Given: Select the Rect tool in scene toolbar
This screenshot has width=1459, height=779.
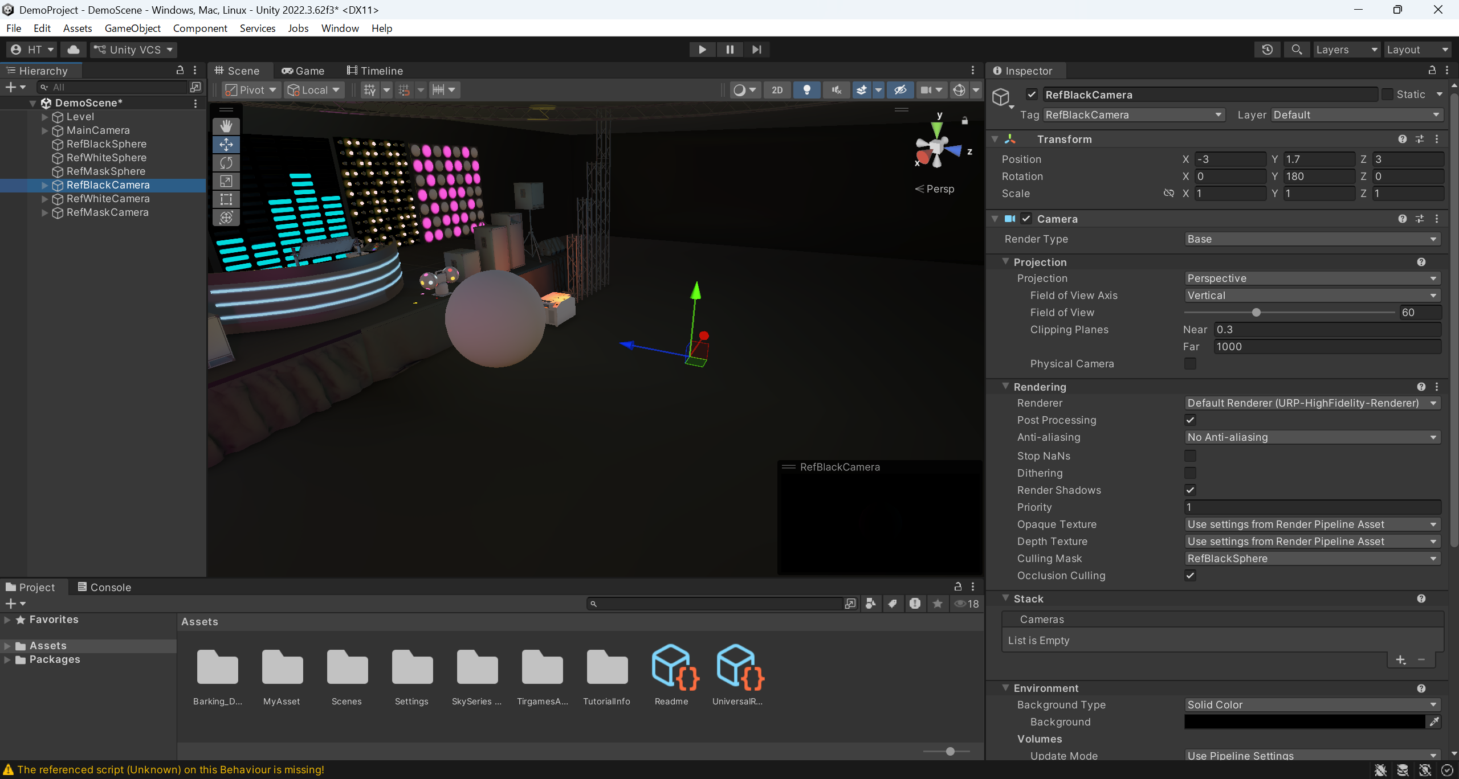Looking at the screenshot, I should (x=226, y=199).
